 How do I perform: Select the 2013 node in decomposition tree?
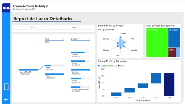55,66
